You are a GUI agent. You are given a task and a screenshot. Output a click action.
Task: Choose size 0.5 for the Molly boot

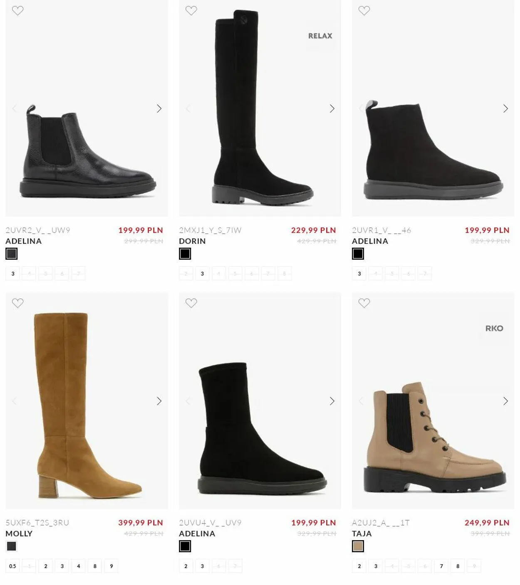click(12, 566)
